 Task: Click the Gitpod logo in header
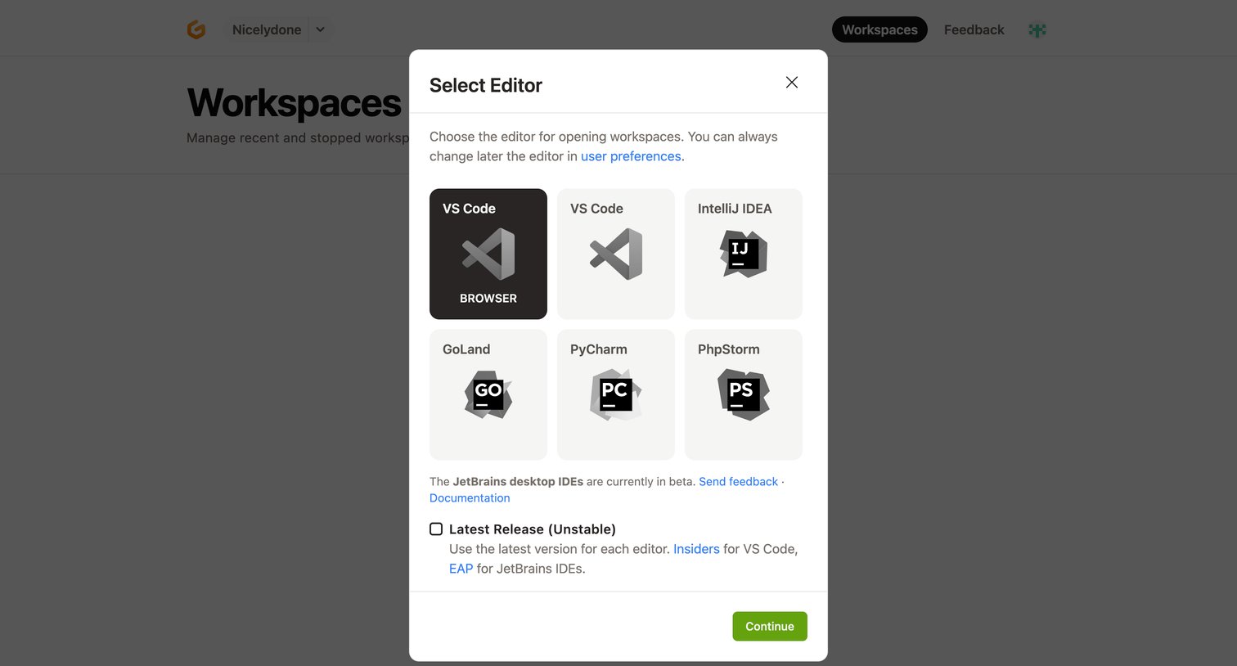[x=196, y=29]
